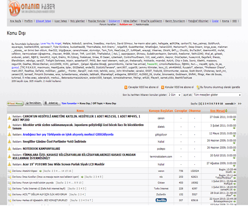Image resolution: width=248 pixels, height=206 pixels.
Task: Open Ana Sayfa in navigation
Action: point(16,21)
